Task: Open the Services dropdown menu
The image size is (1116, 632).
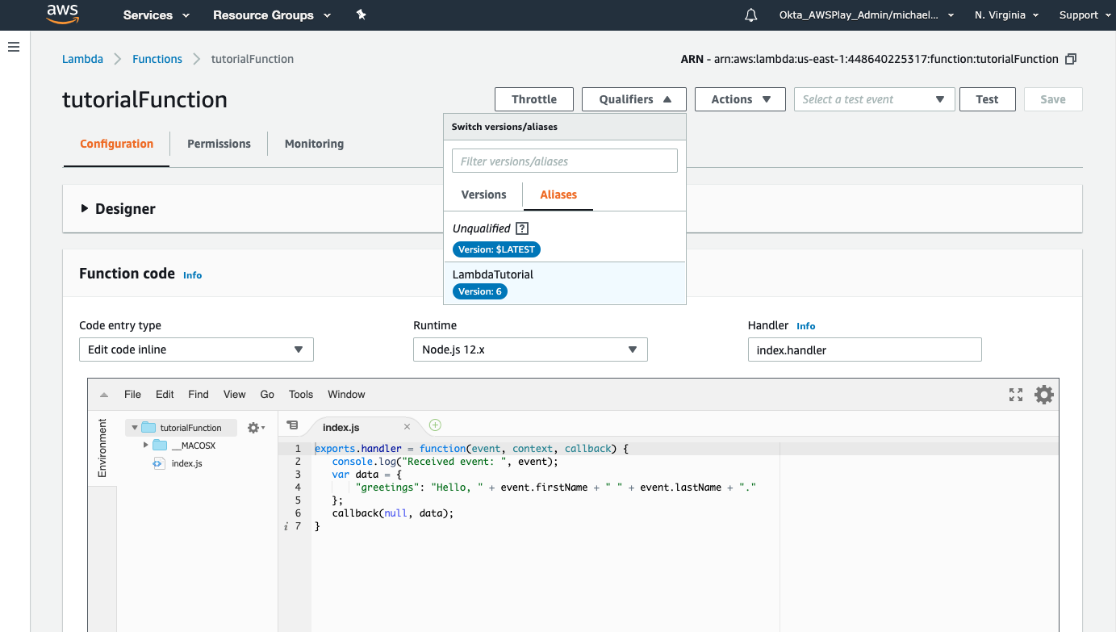Action: coord(157,15)
